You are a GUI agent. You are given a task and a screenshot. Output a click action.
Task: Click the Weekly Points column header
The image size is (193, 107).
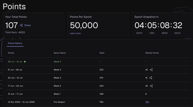[x=152, y=53]
